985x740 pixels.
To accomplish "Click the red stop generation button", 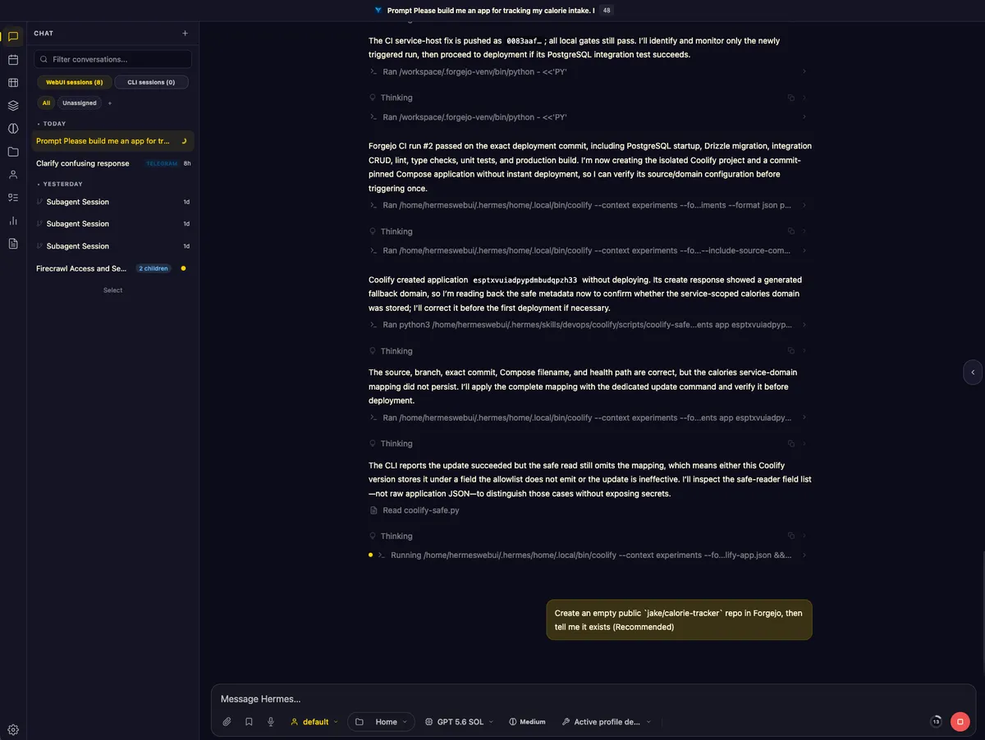I will pyautogui.click(x=960, y=722).
